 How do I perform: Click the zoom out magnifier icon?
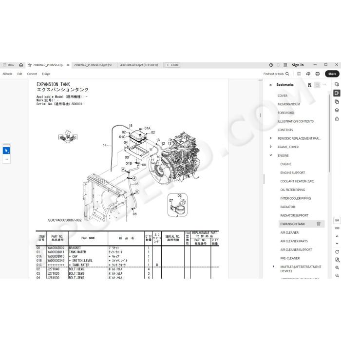pyautogui.click(x=337, y=275)
